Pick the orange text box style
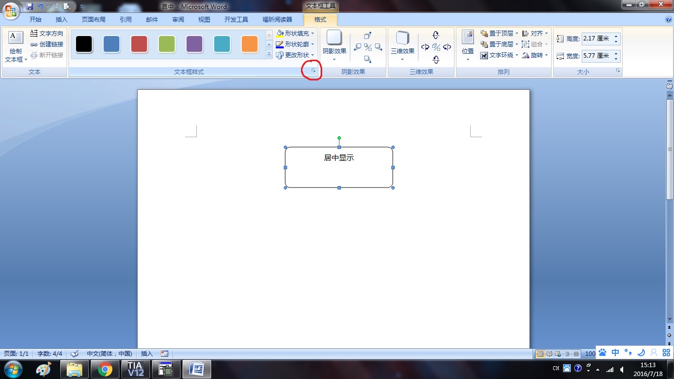Screen dimensions: 674x379 point(250,44)
